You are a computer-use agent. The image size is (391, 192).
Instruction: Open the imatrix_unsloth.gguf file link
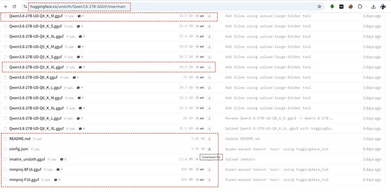coord(27,159)
